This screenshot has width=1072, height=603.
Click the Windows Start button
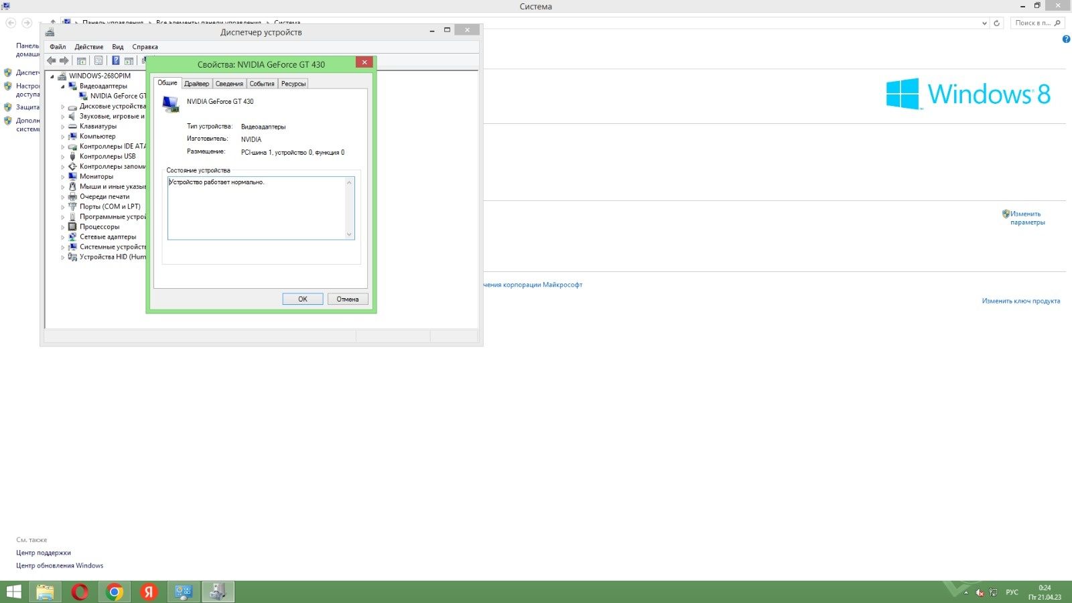(x=13, y=592)
